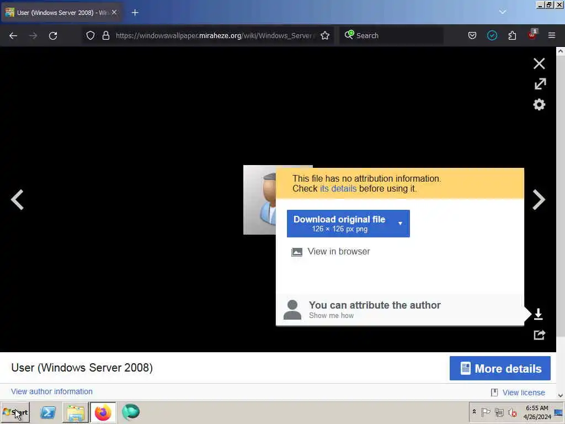Expand the download size dropdown arrow

point(401,224)
